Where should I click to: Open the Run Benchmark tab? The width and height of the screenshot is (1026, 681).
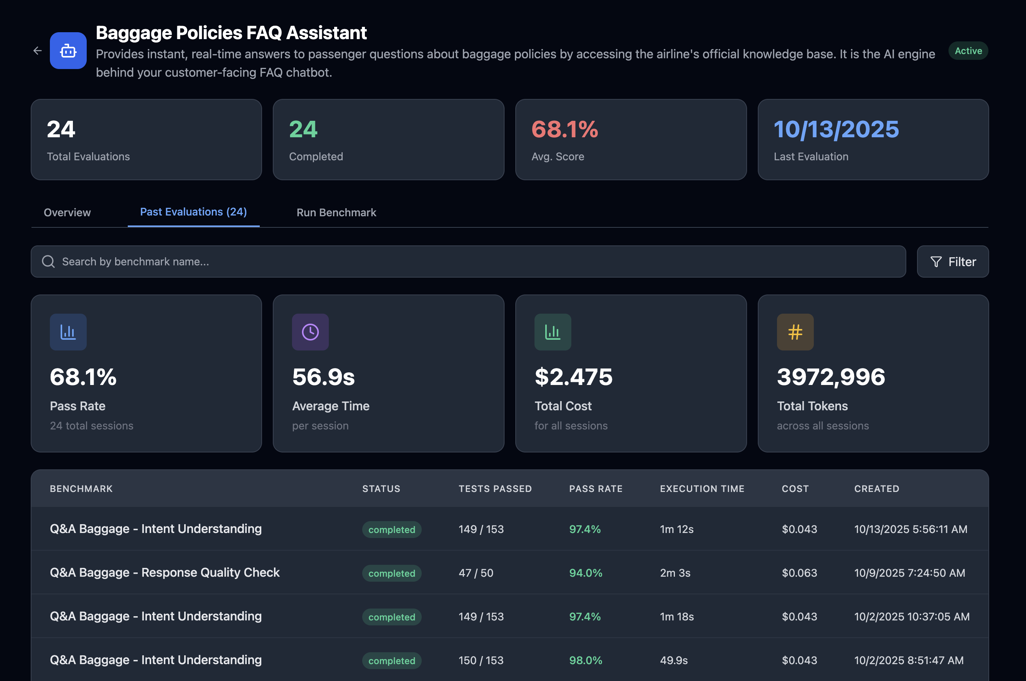click(x=336, y=212)
